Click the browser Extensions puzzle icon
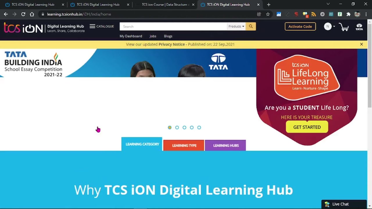Screen dimensions: 372x209 click(x=348, y=14)
